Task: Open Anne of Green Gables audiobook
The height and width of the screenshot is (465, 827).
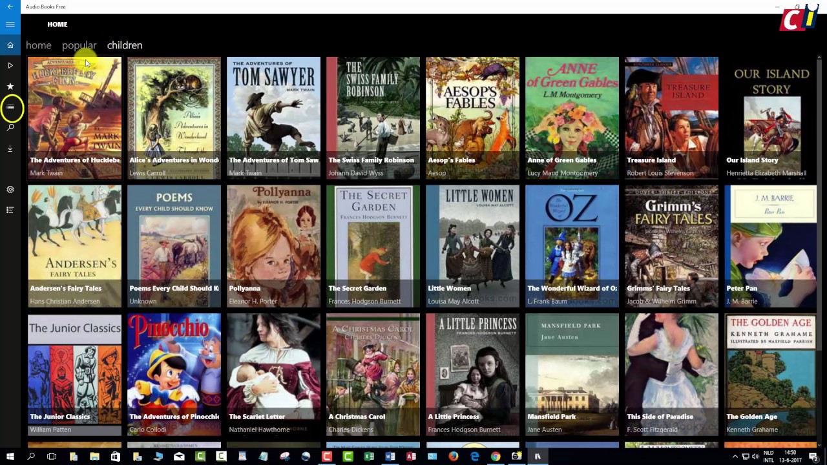Action: point(572,118)
